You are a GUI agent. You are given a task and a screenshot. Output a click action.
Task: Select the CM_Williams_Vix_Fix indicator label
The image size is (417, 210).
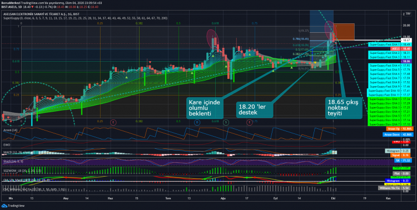click(x=34, y=189)
